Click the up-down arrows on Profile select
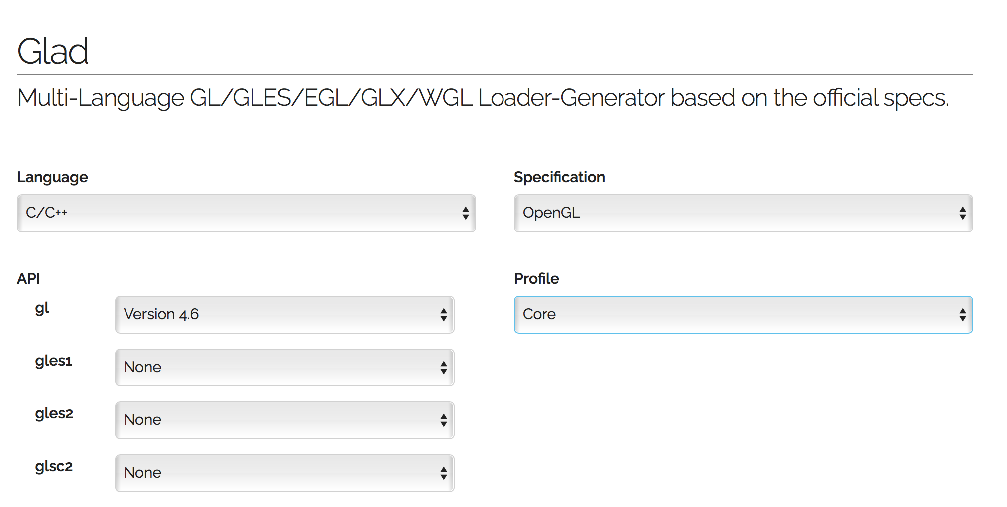The height and width of the screenshot is (507, 1007). point(962,315)
